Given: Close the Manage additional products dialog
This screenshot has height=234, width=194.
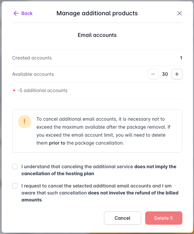Looking at the screenshot, I should tap(179, 13).
